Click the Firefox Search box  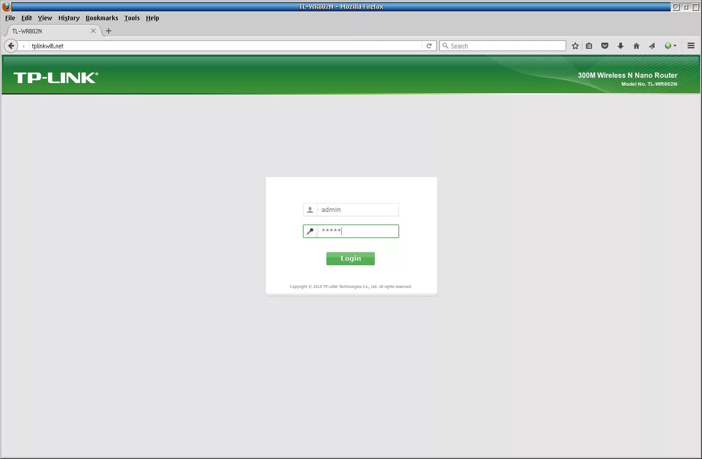pyautogui.click(x=503, y=46)
